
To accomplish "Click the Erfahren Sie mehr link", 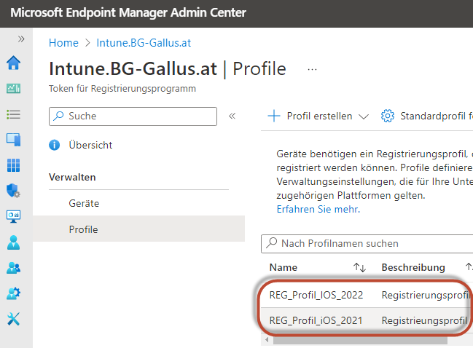I will pyautogui.click(x=318, y=209).
